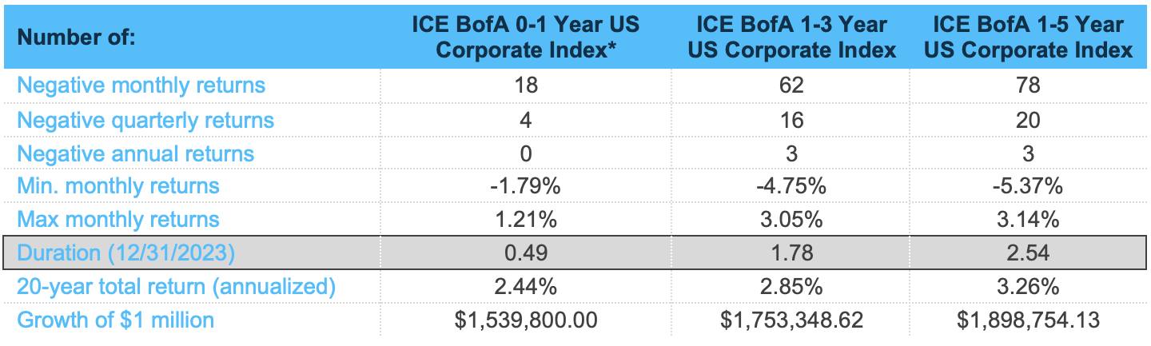Viewport: 1151px width, 346px height.
Task: Select the duration cell showing 0.49
Action: tap(525, 253)
